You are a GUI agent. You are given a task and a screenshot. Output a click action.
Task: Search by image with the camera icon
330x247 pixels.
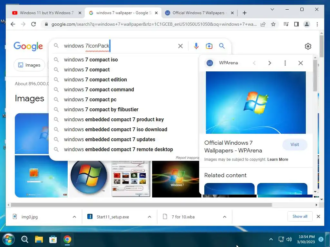[209, 46]
